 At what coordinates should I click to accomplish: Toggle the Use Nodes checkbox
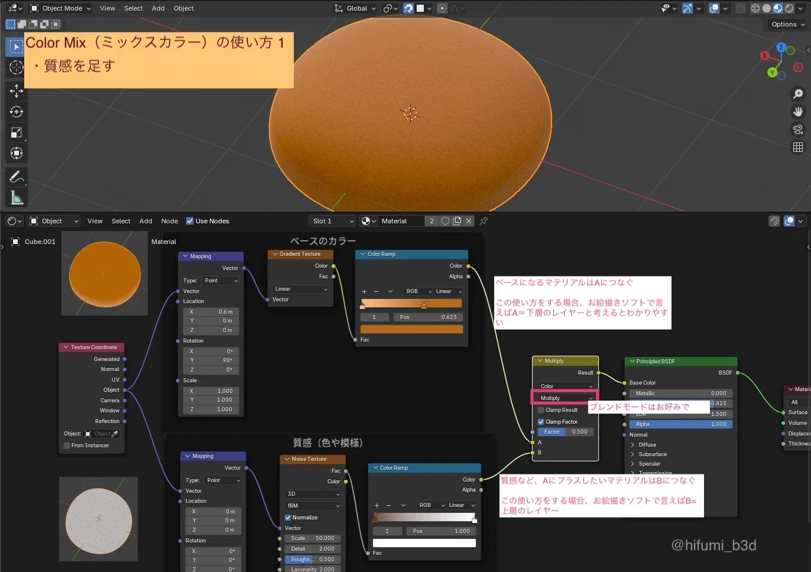click(190, 221)
